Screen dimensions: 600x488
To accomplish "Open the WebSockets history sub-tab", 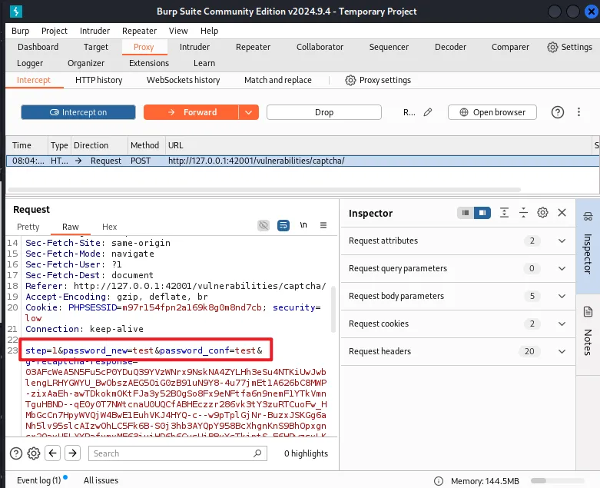I will (x=184, y=80).
